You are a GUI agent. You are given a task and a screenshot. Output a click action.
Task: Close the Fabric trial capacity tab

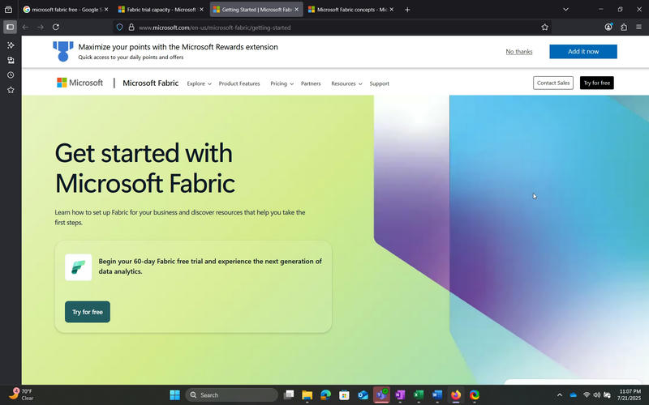[x=201, y=9]
